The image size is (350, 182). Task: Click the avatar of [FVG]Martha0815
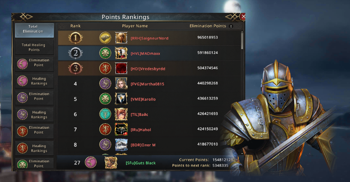tap(121, 83)
